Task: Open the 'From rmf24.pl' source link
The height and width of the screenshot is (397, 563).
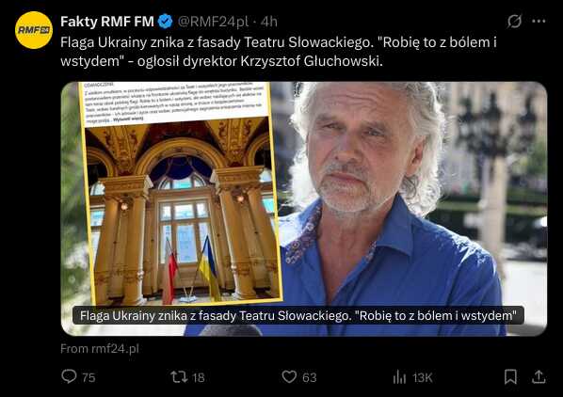Action: click(x=100, y=349)
